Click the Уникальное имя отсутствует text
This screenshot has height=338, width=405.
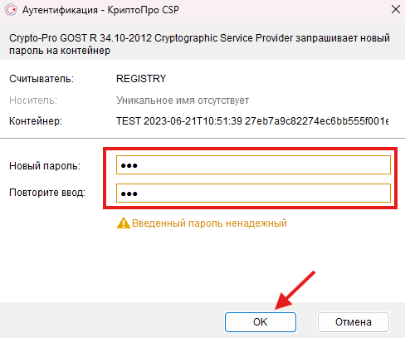183,100
